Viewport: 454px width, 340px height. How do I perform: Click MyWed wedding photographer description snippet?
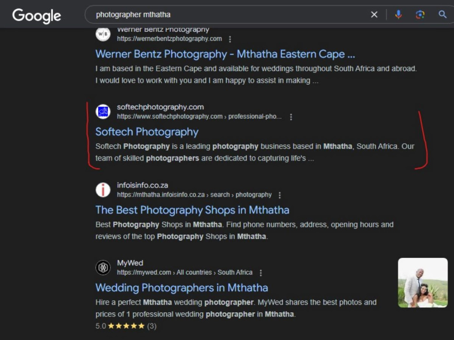point(236,308)
